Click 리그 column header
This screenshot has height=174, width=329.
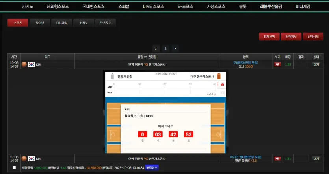pyautogui.click(x=48, y=57)
